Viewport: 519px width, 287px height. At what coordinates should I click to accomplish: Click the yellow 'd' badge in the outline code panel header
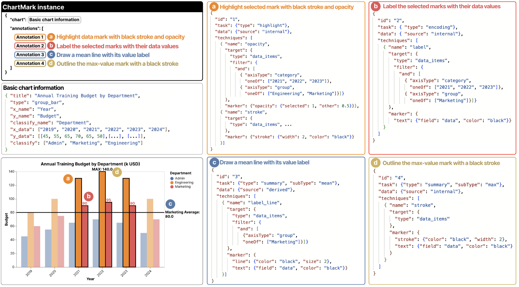coord(376,163)
